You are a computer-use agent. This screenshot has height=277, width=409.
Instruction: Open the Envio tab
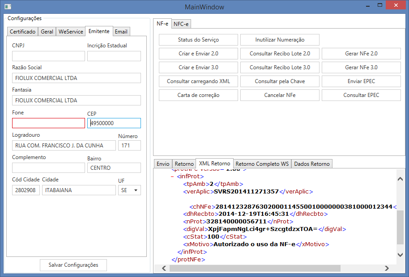[163, 164]
